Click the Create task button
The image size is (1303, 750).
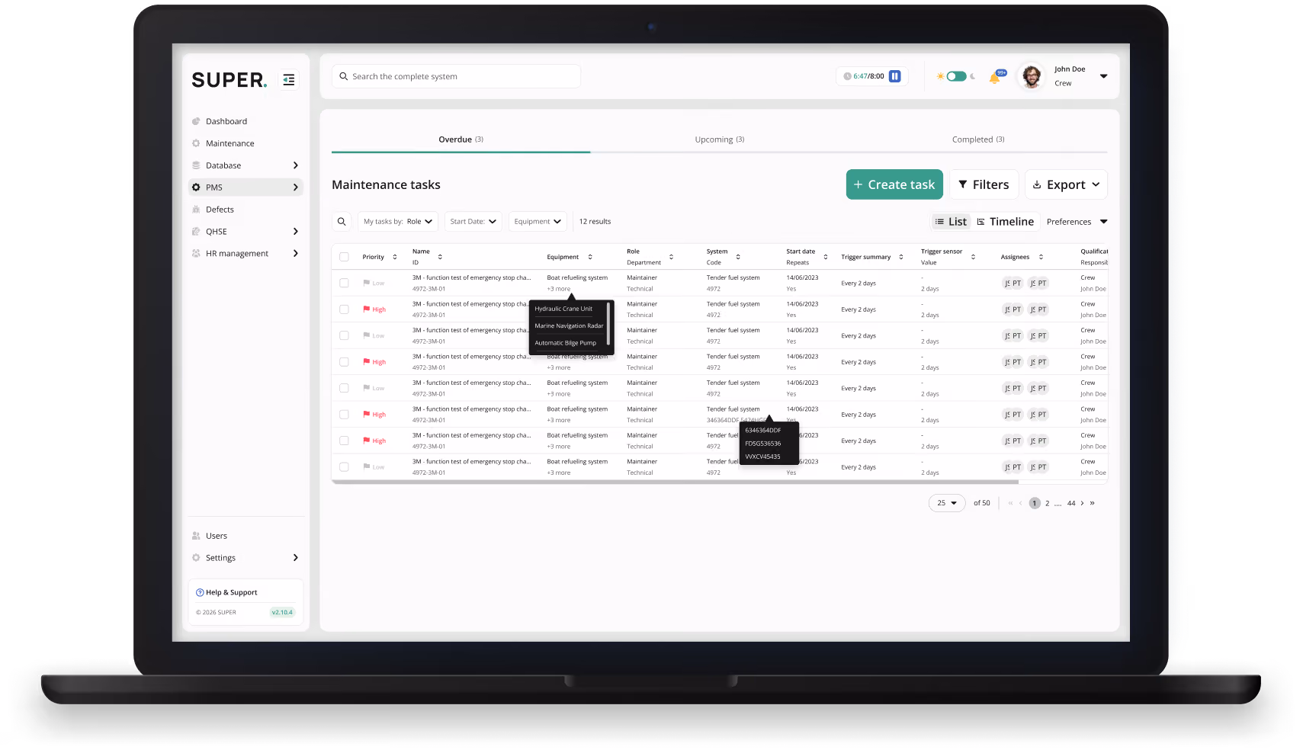pyautogui.click(x=894, y=184)
